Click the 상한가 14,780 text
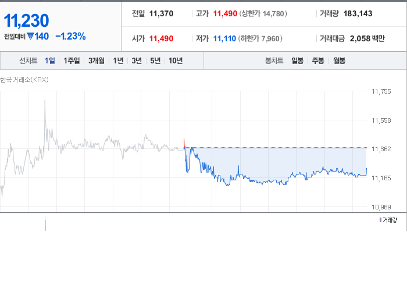 point(263,13)
